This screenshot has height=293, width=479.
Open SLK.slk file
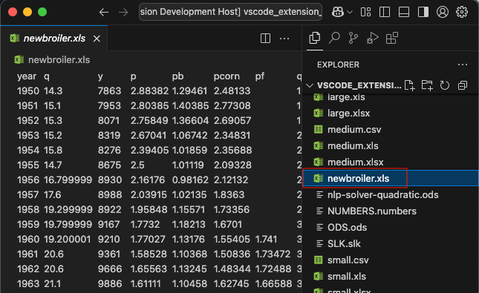[x=391, y=244]
